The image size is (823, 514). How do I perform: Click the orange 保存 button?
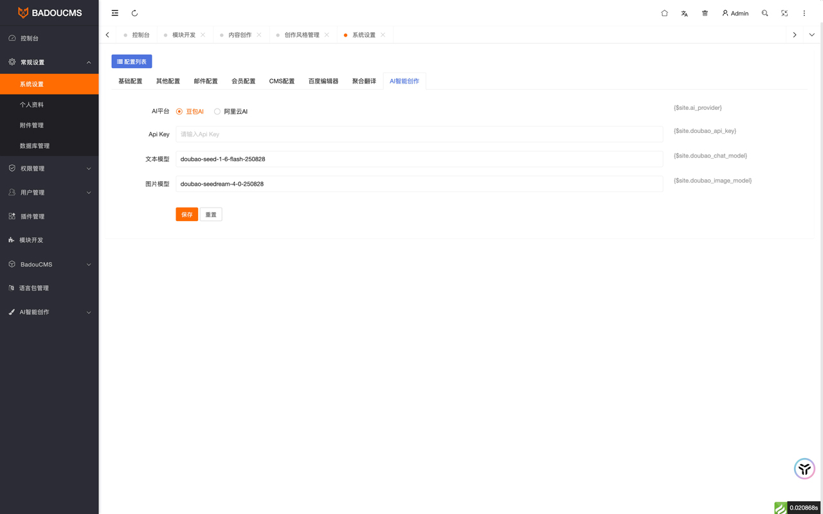[x=186, y=215]
